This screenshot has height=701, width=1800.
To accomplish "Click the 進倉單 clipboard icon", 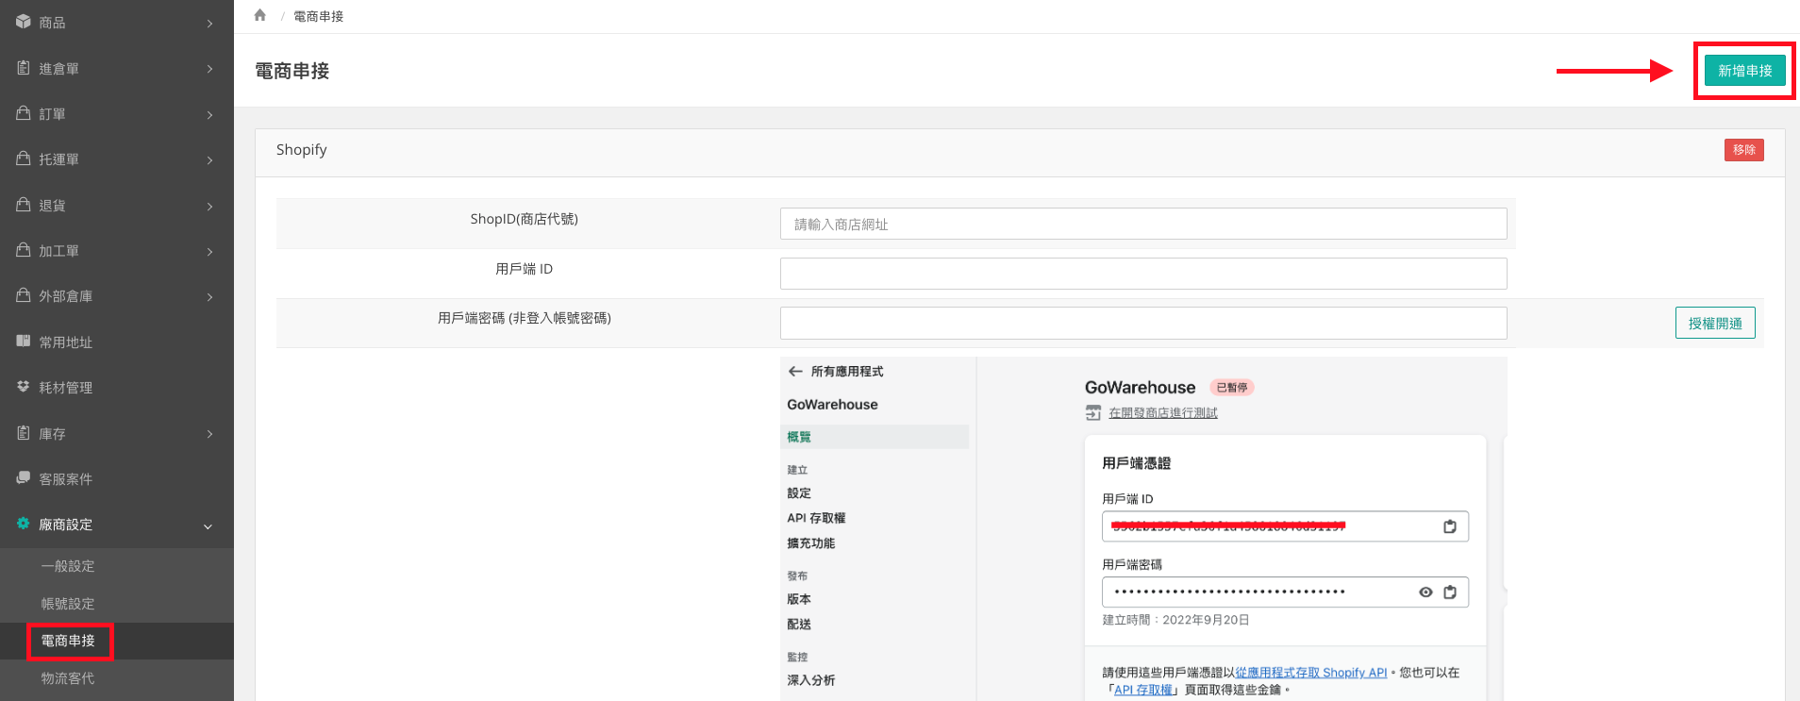I will (x=24, y=68).
